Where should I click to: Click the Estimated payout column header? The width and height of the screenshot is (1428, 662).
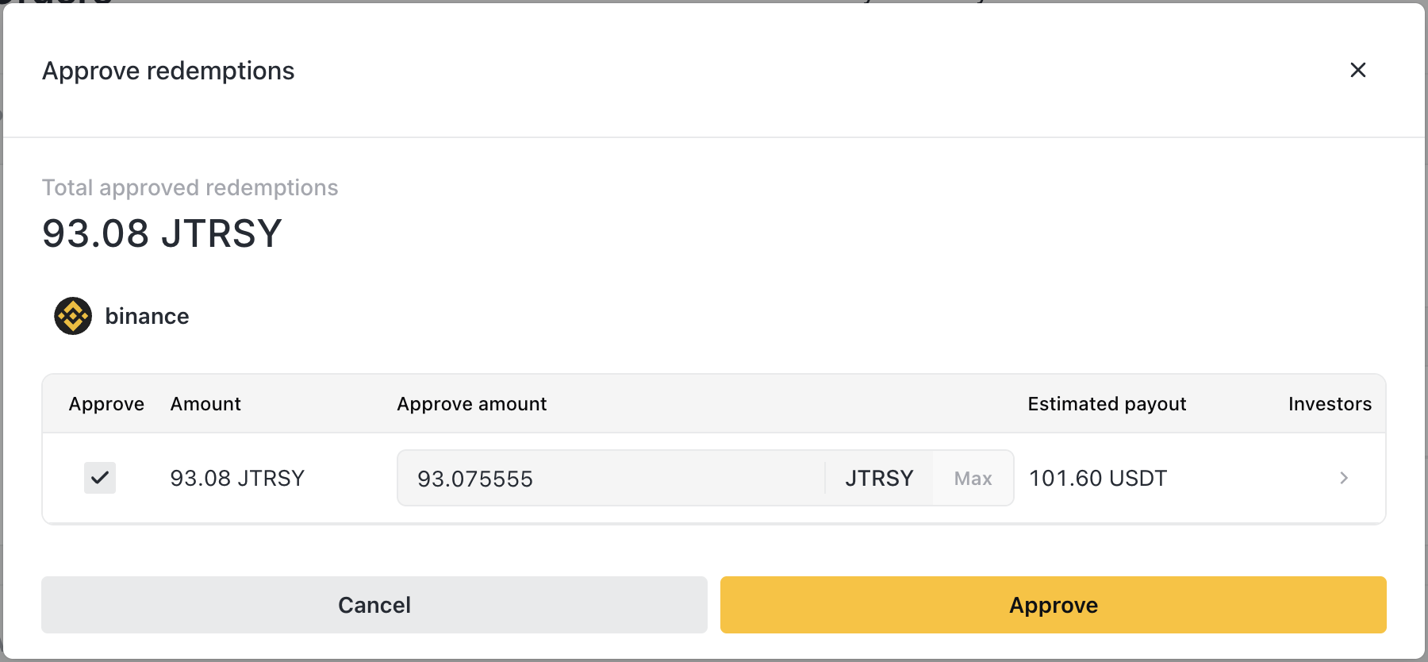pyautogui.click(x=1107, y=404)
